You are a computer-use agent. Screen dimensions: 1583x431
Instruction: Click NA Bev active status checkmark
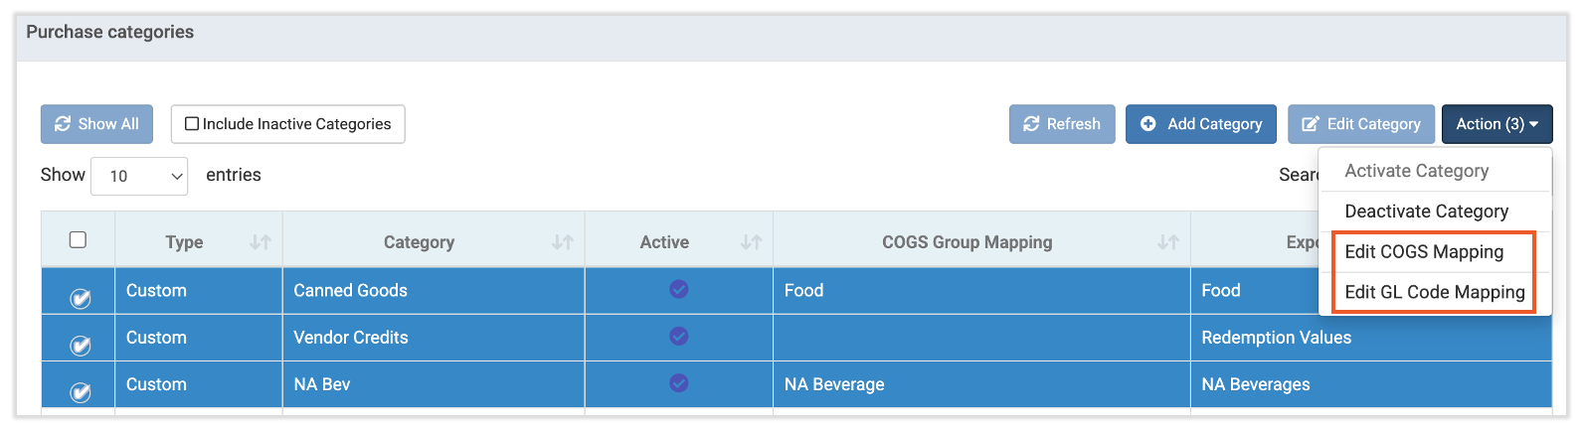(x=678, y=383)
